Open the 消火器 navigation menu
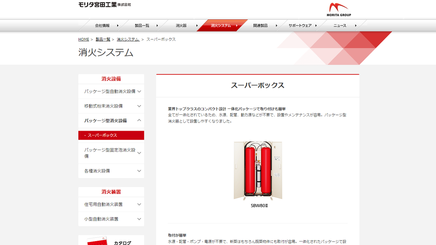This screenshot has width=436, height=245. [x=181, y=26]
